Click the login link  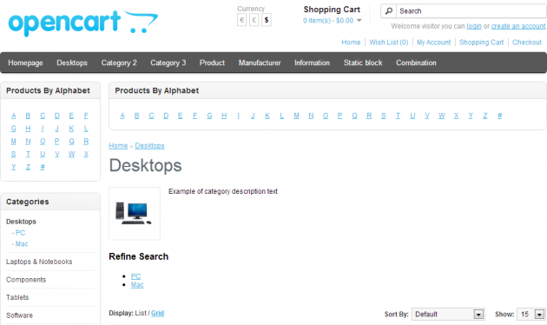pyautogui.click(x=474, y=26)
